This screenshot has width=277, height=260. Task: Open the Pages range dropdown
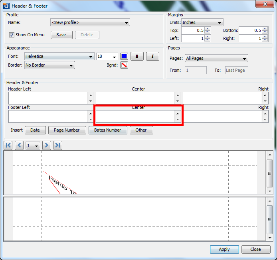pos(216,58)
